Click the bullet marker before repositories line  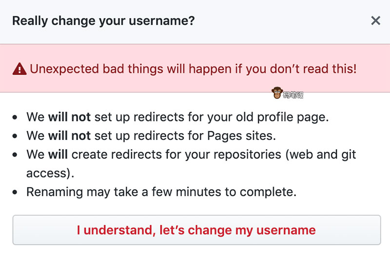(16, 156)
